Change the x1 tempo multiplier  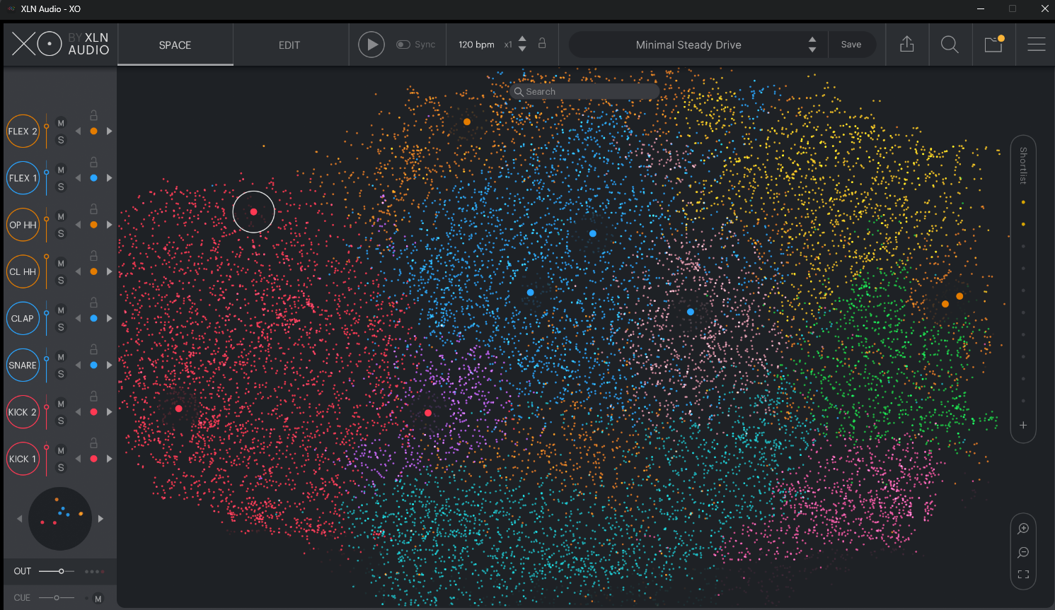coord(508,45)
